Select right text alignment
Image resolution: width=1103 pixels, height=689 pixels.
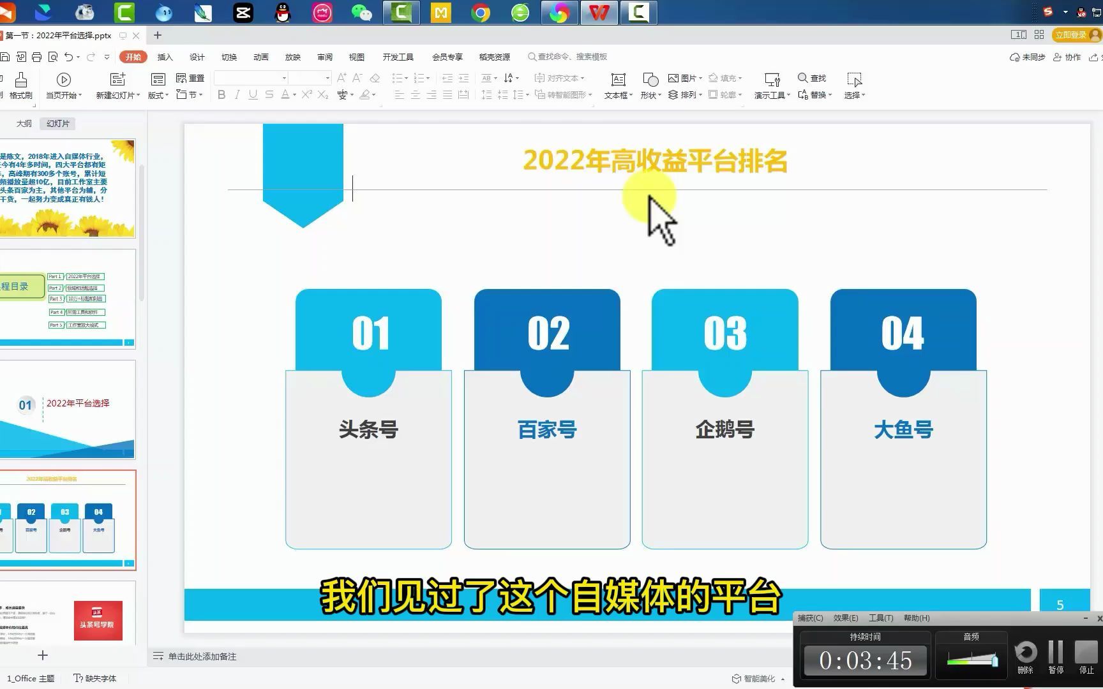[431, 94]
